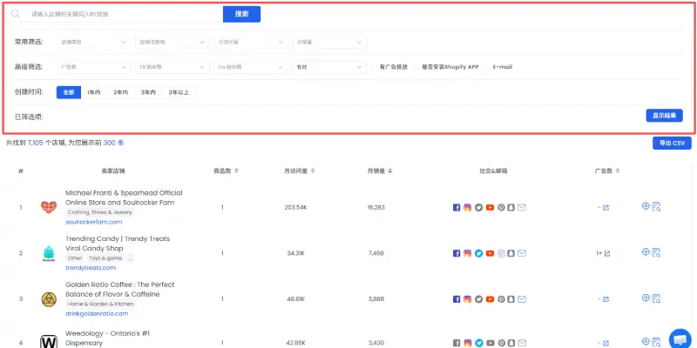Click Snapchat icon in drinkgoldenratio.com row
Viewport: 697px width, 348px height.
point(511,299)
